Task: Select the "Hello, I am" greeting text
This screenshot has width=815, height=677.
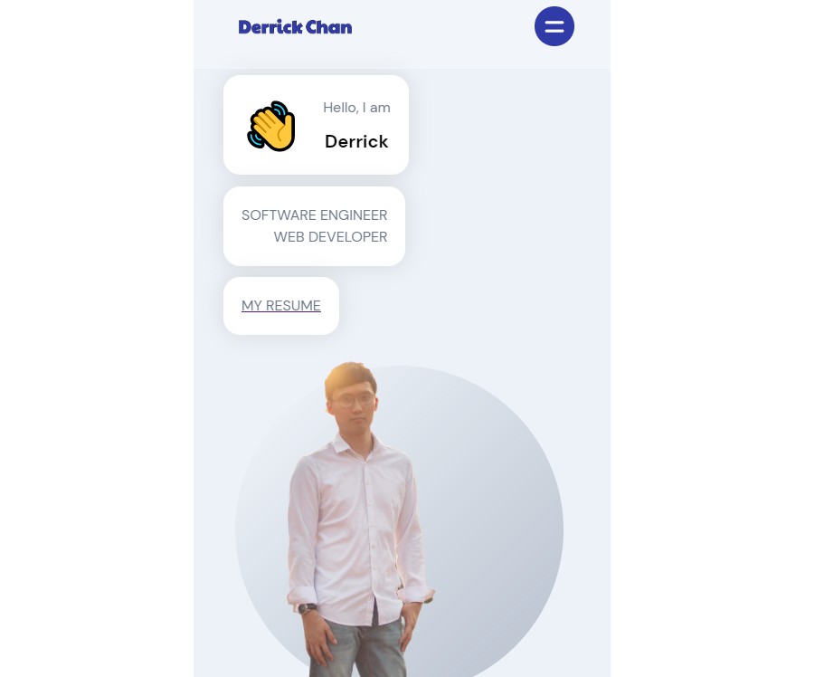Action: pyautogui.click(x=356, y=108)
